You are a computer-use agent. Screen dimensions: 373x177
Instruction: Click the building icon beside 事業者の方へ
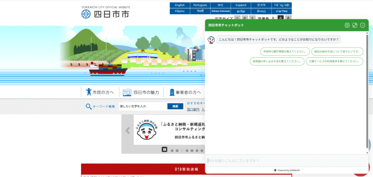tap(172, 92)
